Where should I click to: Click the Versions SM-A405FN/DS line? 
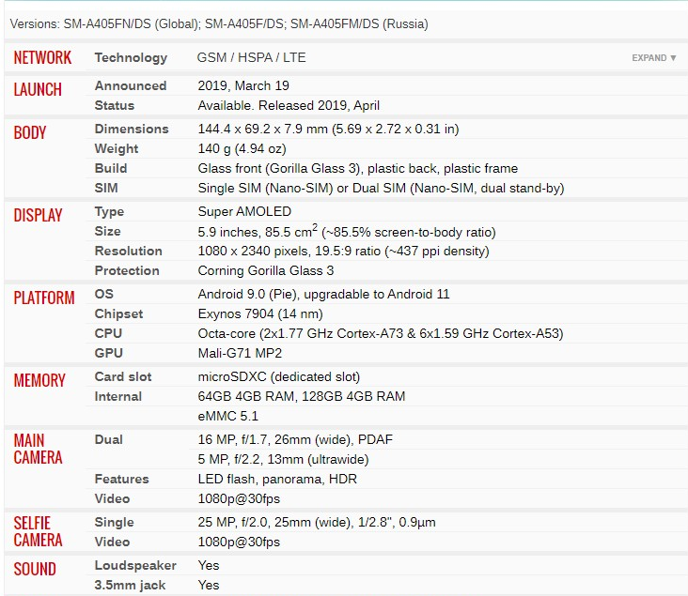219,23
